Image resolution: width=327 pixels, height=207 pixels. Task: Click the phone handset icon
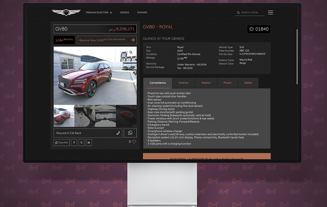pyautogui.click(x=118, y=133)
